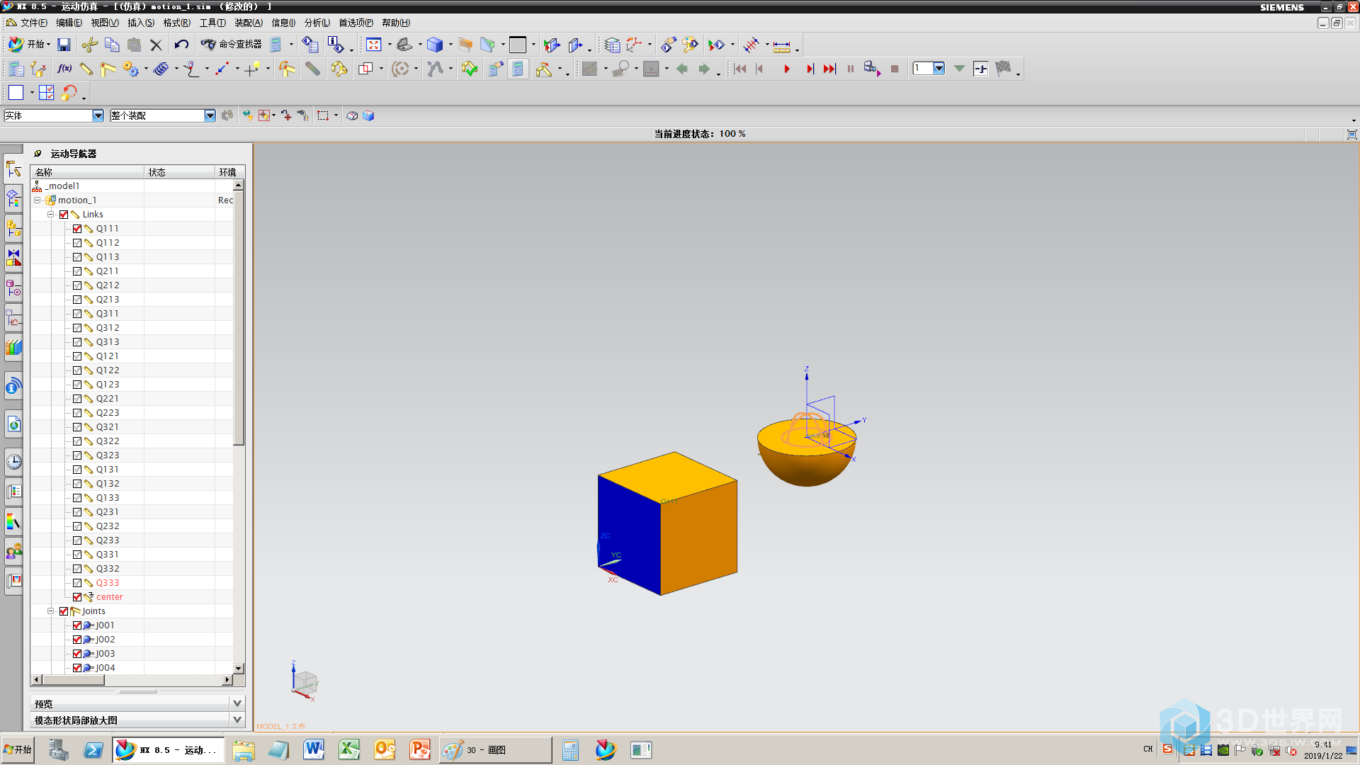The image size is (1360, 765).
Task: Open the 整个装配 scope dropdown
Action: pyautogui.click(x=210, y=115)
